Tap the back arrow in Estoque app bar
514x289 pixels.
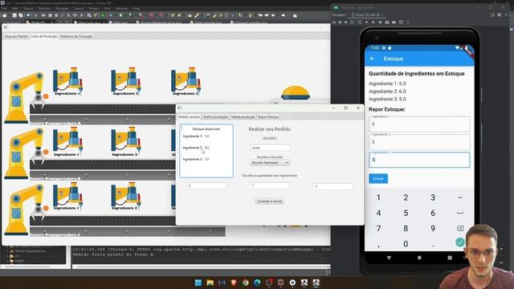(373, 59)
